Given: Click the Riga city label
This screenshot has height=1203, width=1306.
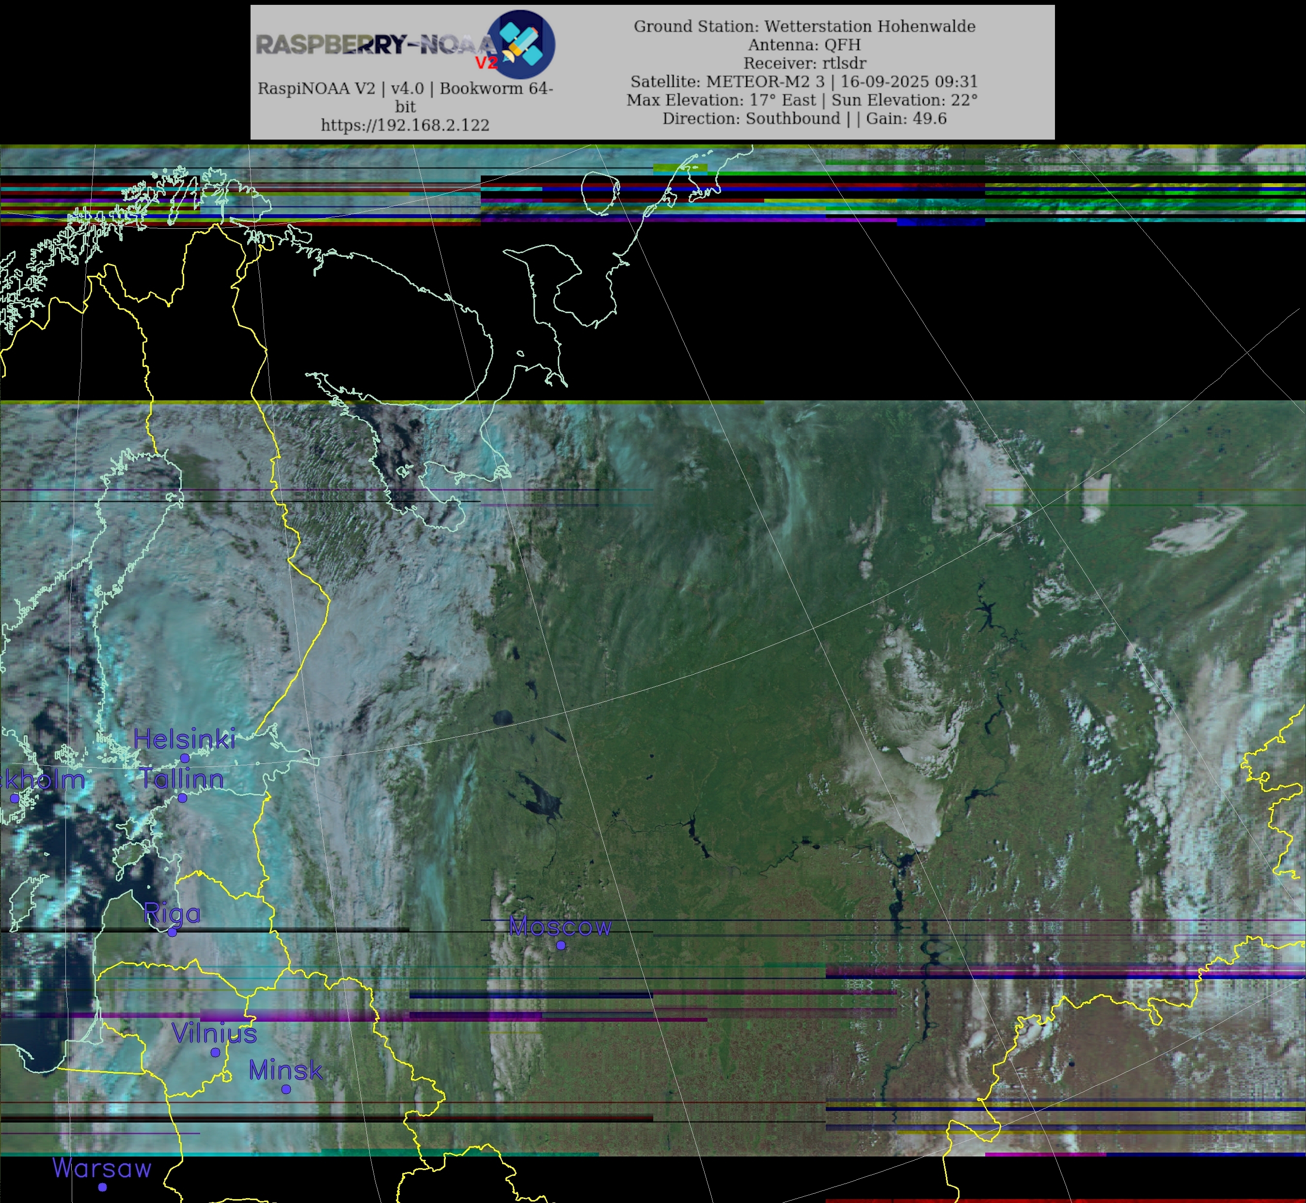Looking at the screenshot, I should pyautogui.click(x=172, y=913).
